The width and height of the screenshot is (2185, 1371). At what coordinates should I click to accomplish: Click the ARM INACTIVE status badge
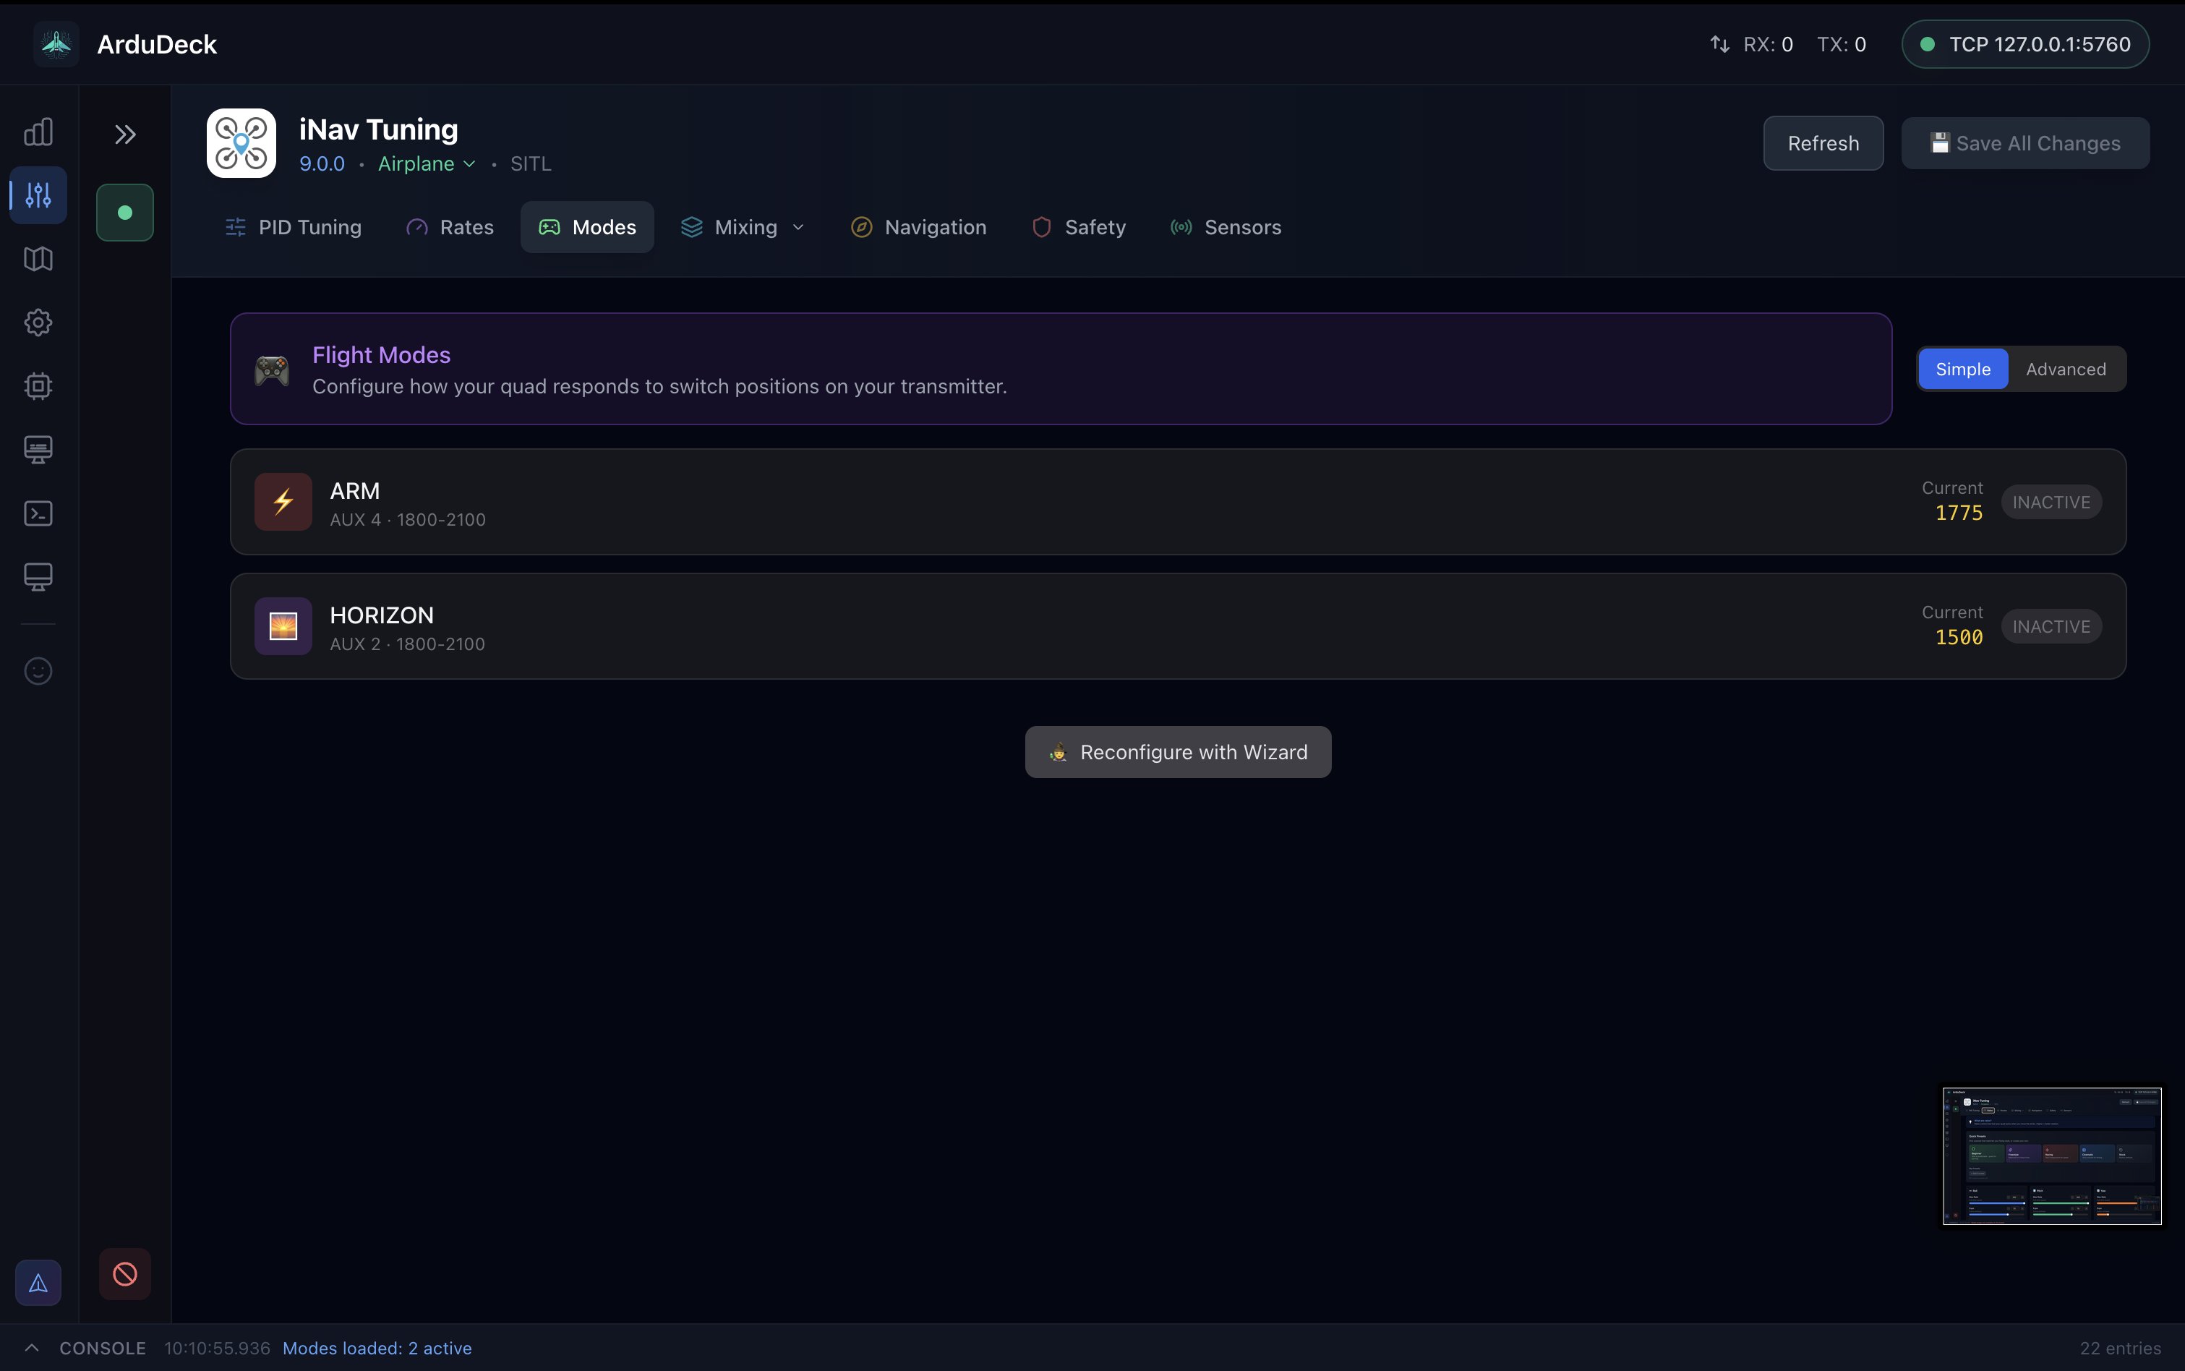[2052, 503]
